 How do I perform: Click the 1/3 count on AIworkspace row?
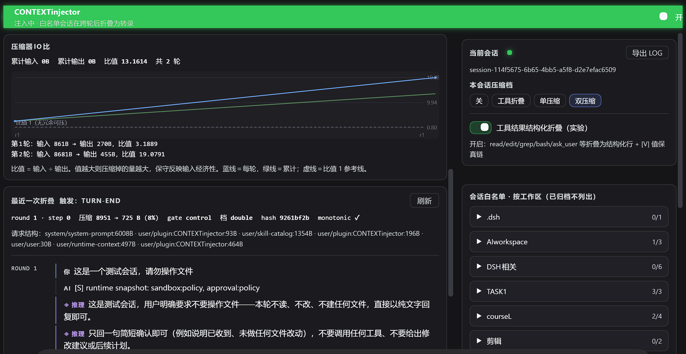[x=657, y=242]
